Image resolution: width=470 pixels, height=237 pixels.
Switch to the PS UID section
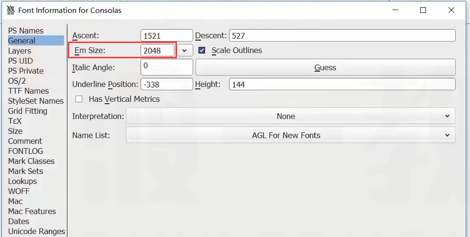point(21,61)
